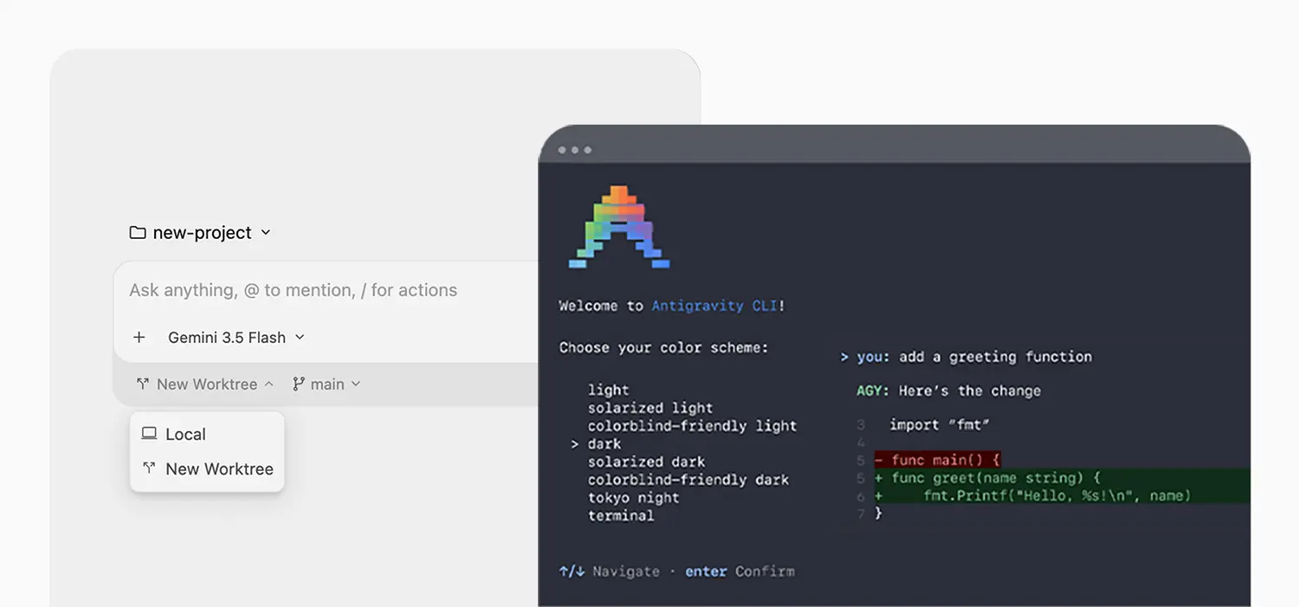Screen dimensions: 1299x607
Task: Click the chevron beside Gemini 3.5 Flash
Action: click(300, 338)
